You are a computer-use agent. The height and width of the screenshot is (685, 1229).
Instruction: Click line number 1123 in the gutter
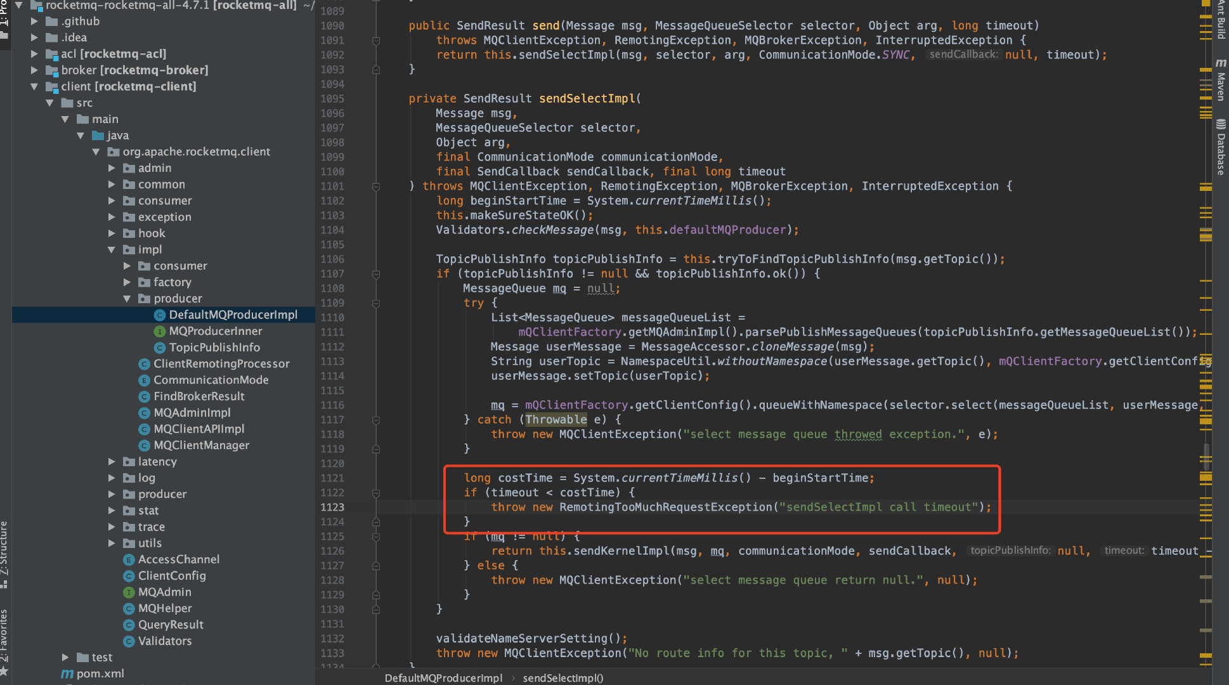click(x=332, y=507)
